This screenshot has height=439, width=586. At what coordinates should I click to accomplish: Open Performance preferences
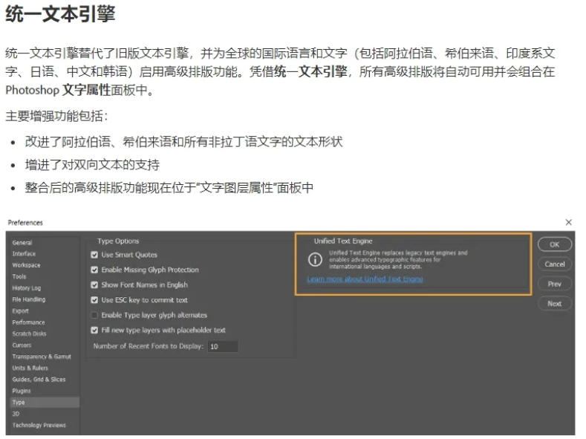point(28,322)
